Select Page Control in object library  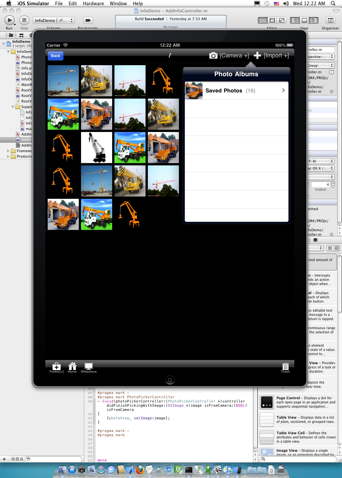tap(298, 402)
